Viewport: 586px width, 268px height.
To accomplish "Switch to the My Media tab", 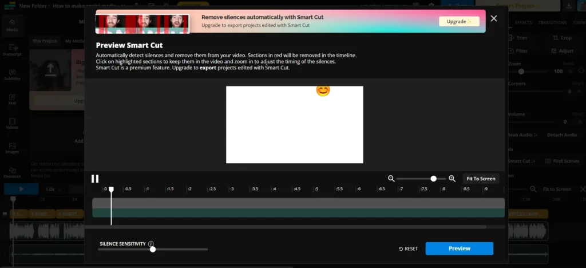I will tap(75, 41).
